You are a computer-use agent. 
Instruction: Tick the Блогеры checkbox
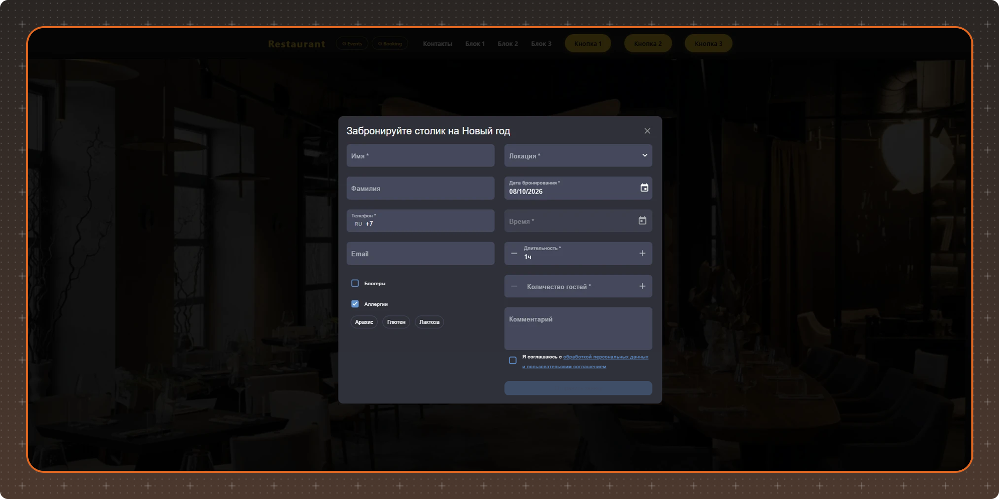(x=355, y=283)
